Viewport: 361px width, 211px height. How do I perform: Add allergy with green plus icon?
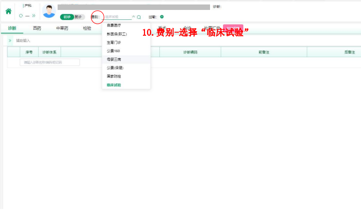tap(162, 16)
